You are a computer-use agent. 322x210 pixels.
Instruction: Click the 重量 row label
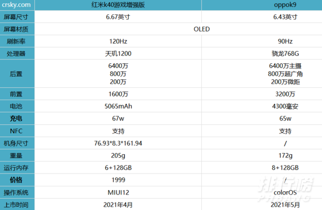17,155
